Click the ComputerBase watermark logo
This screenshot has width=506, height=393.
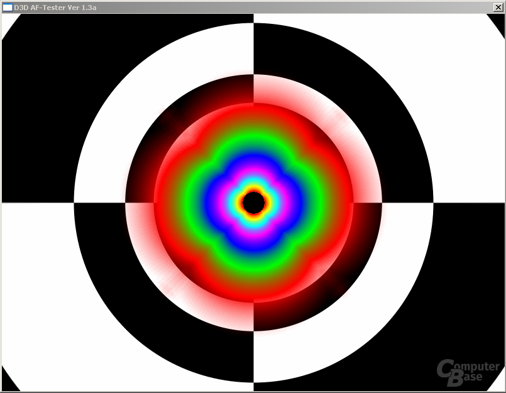pos(468,372)
